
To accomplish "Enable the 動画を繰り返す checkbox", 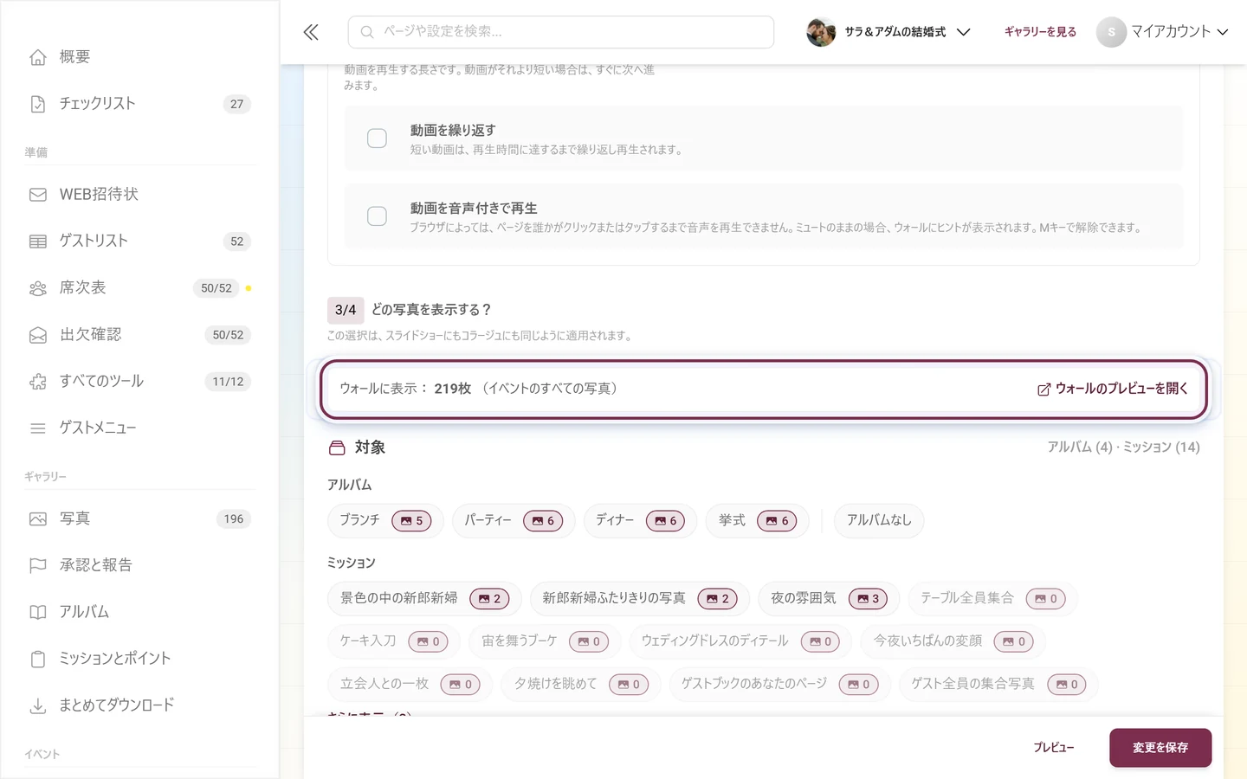I will pyautogui.click(x=377, y=138).
